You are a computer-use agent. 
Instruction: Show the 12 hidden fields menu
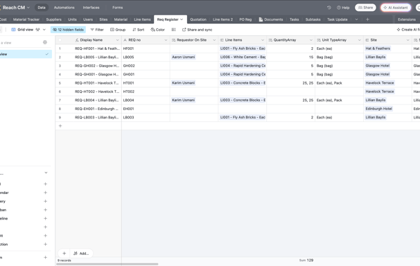68,30
